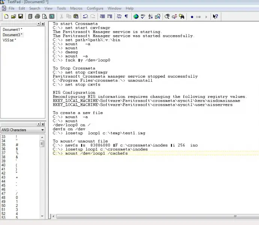The height and width of the screenshot is (225, 259).
Task: Open the ANSI Characters dropdown
Action: tap(23, 130)
